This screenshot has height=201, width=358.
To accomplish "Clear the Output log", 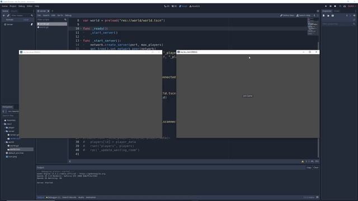I will click(x=315, y=167).
